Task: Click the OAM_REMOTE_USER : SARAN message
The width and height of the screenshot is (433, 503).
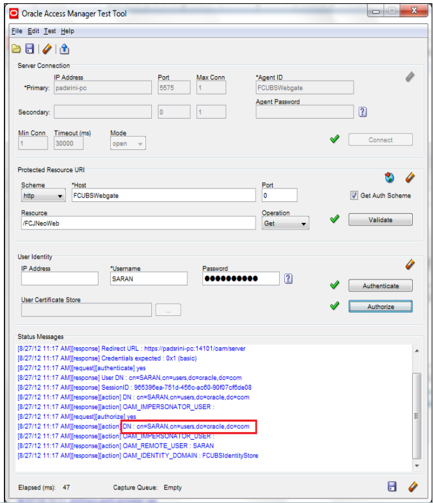Action: tap(168, 446)
